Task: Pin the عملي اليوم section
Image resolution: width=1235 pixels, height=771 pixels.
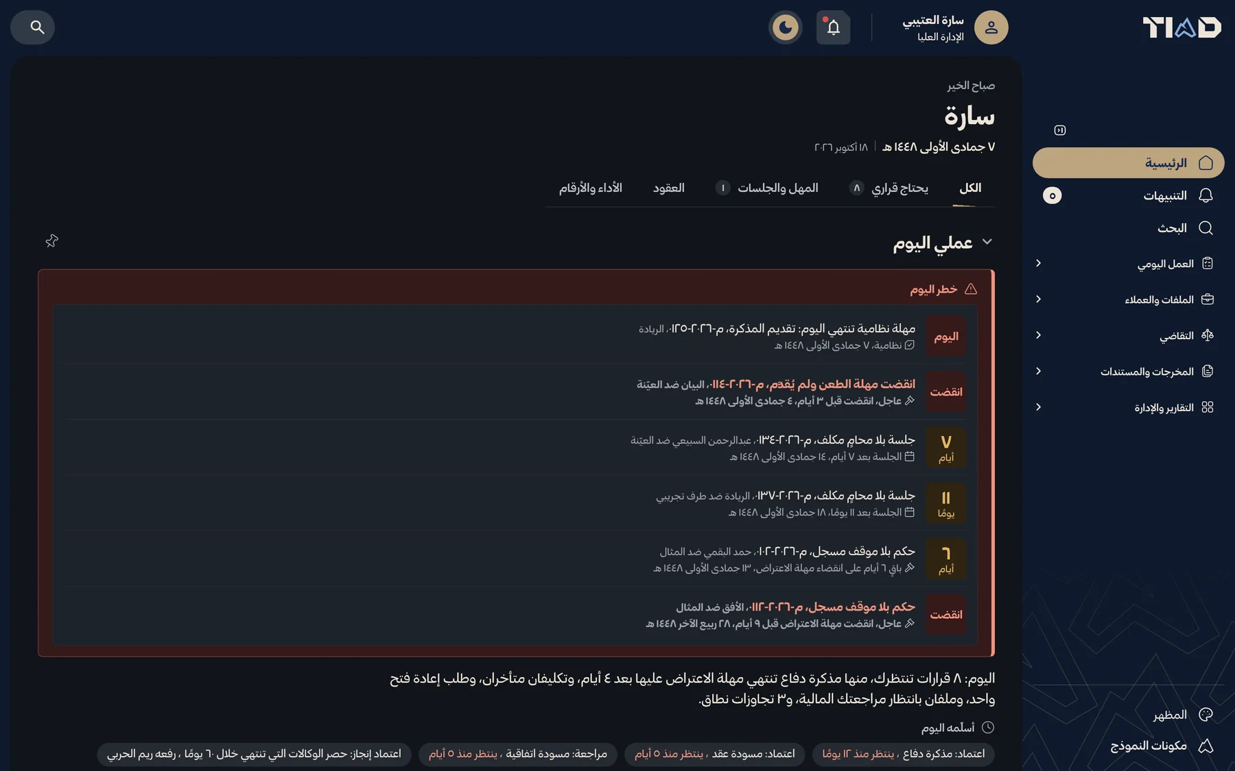Action: [x=52, y=241]
